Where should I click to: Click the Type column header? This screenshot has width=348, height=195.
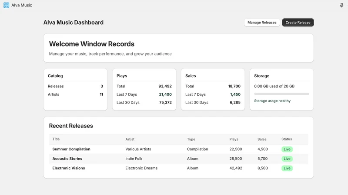pos(191,139)
